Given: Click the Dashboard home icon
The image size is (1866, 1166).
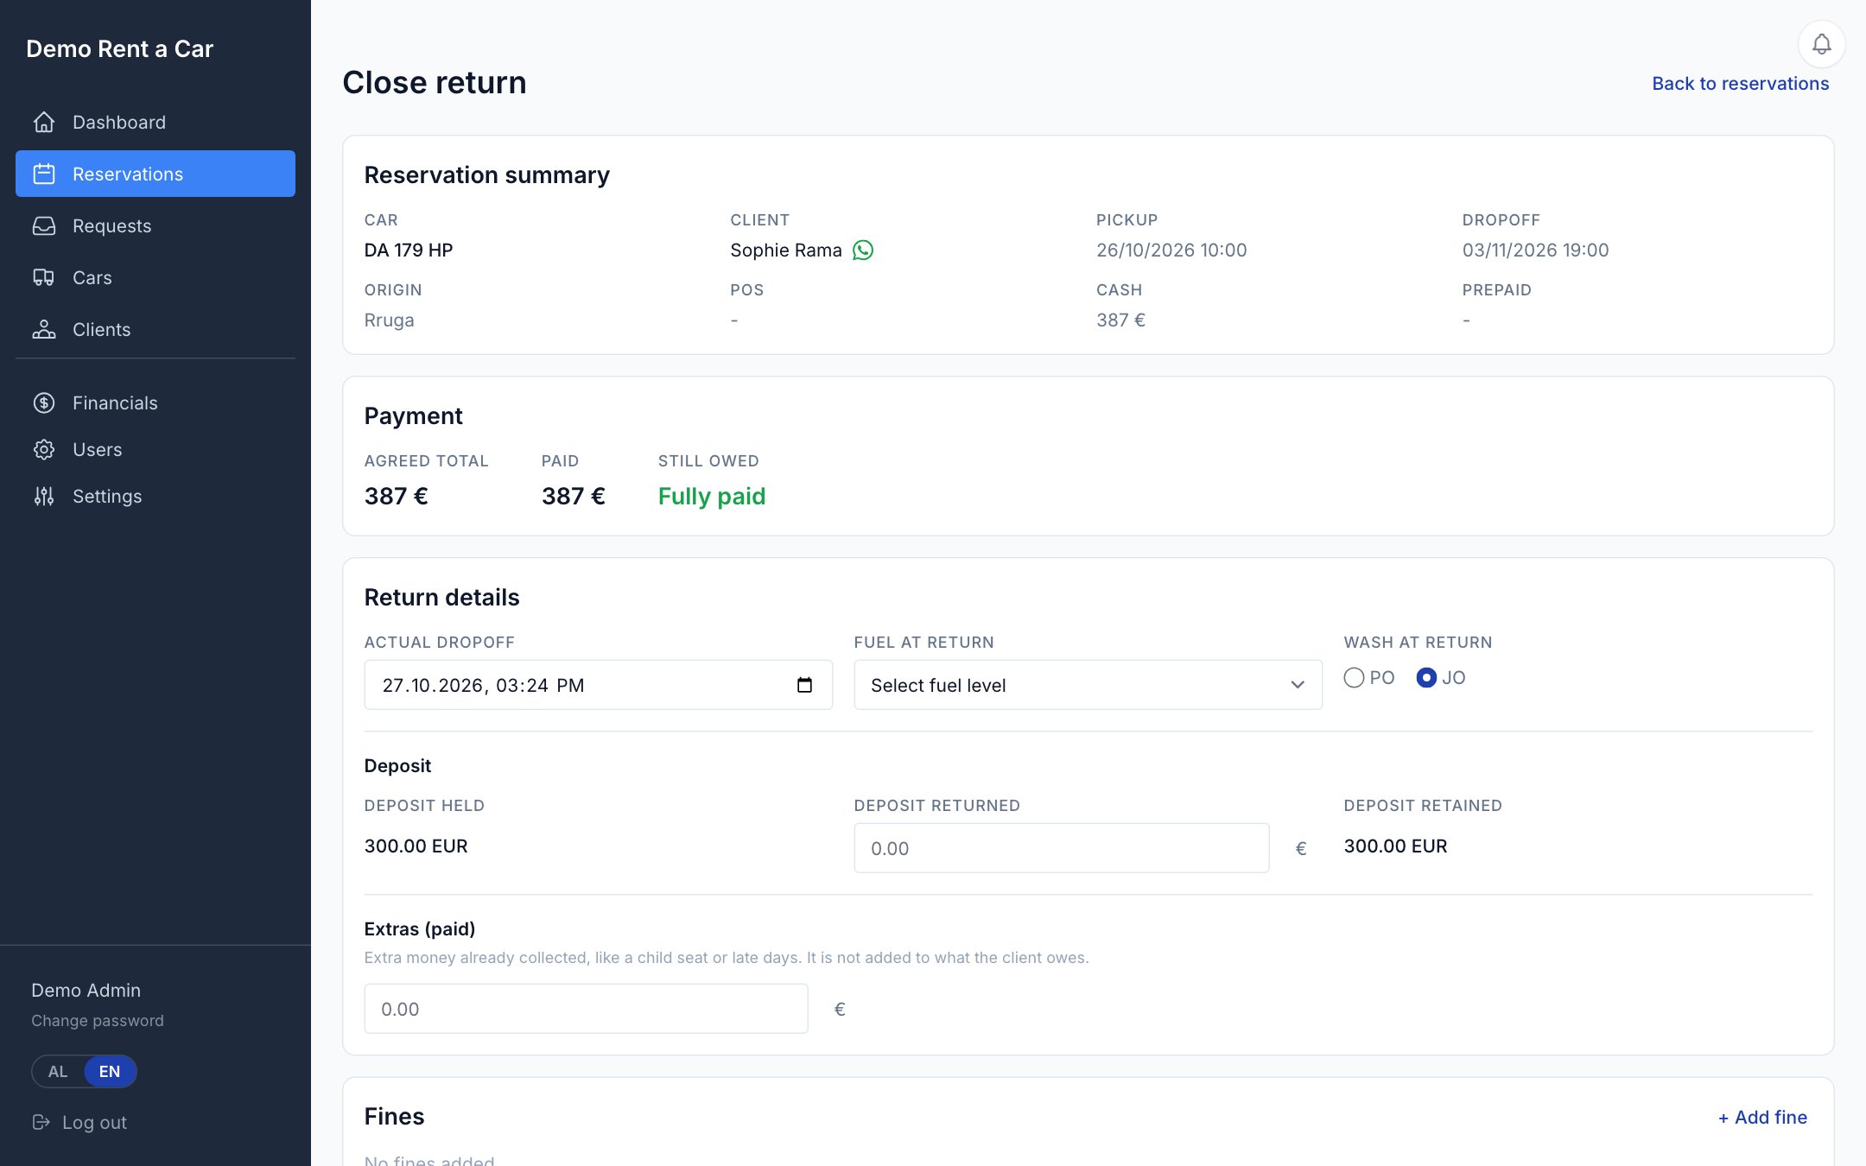Looking at the screenshot, I should click(x=44, y=123).
